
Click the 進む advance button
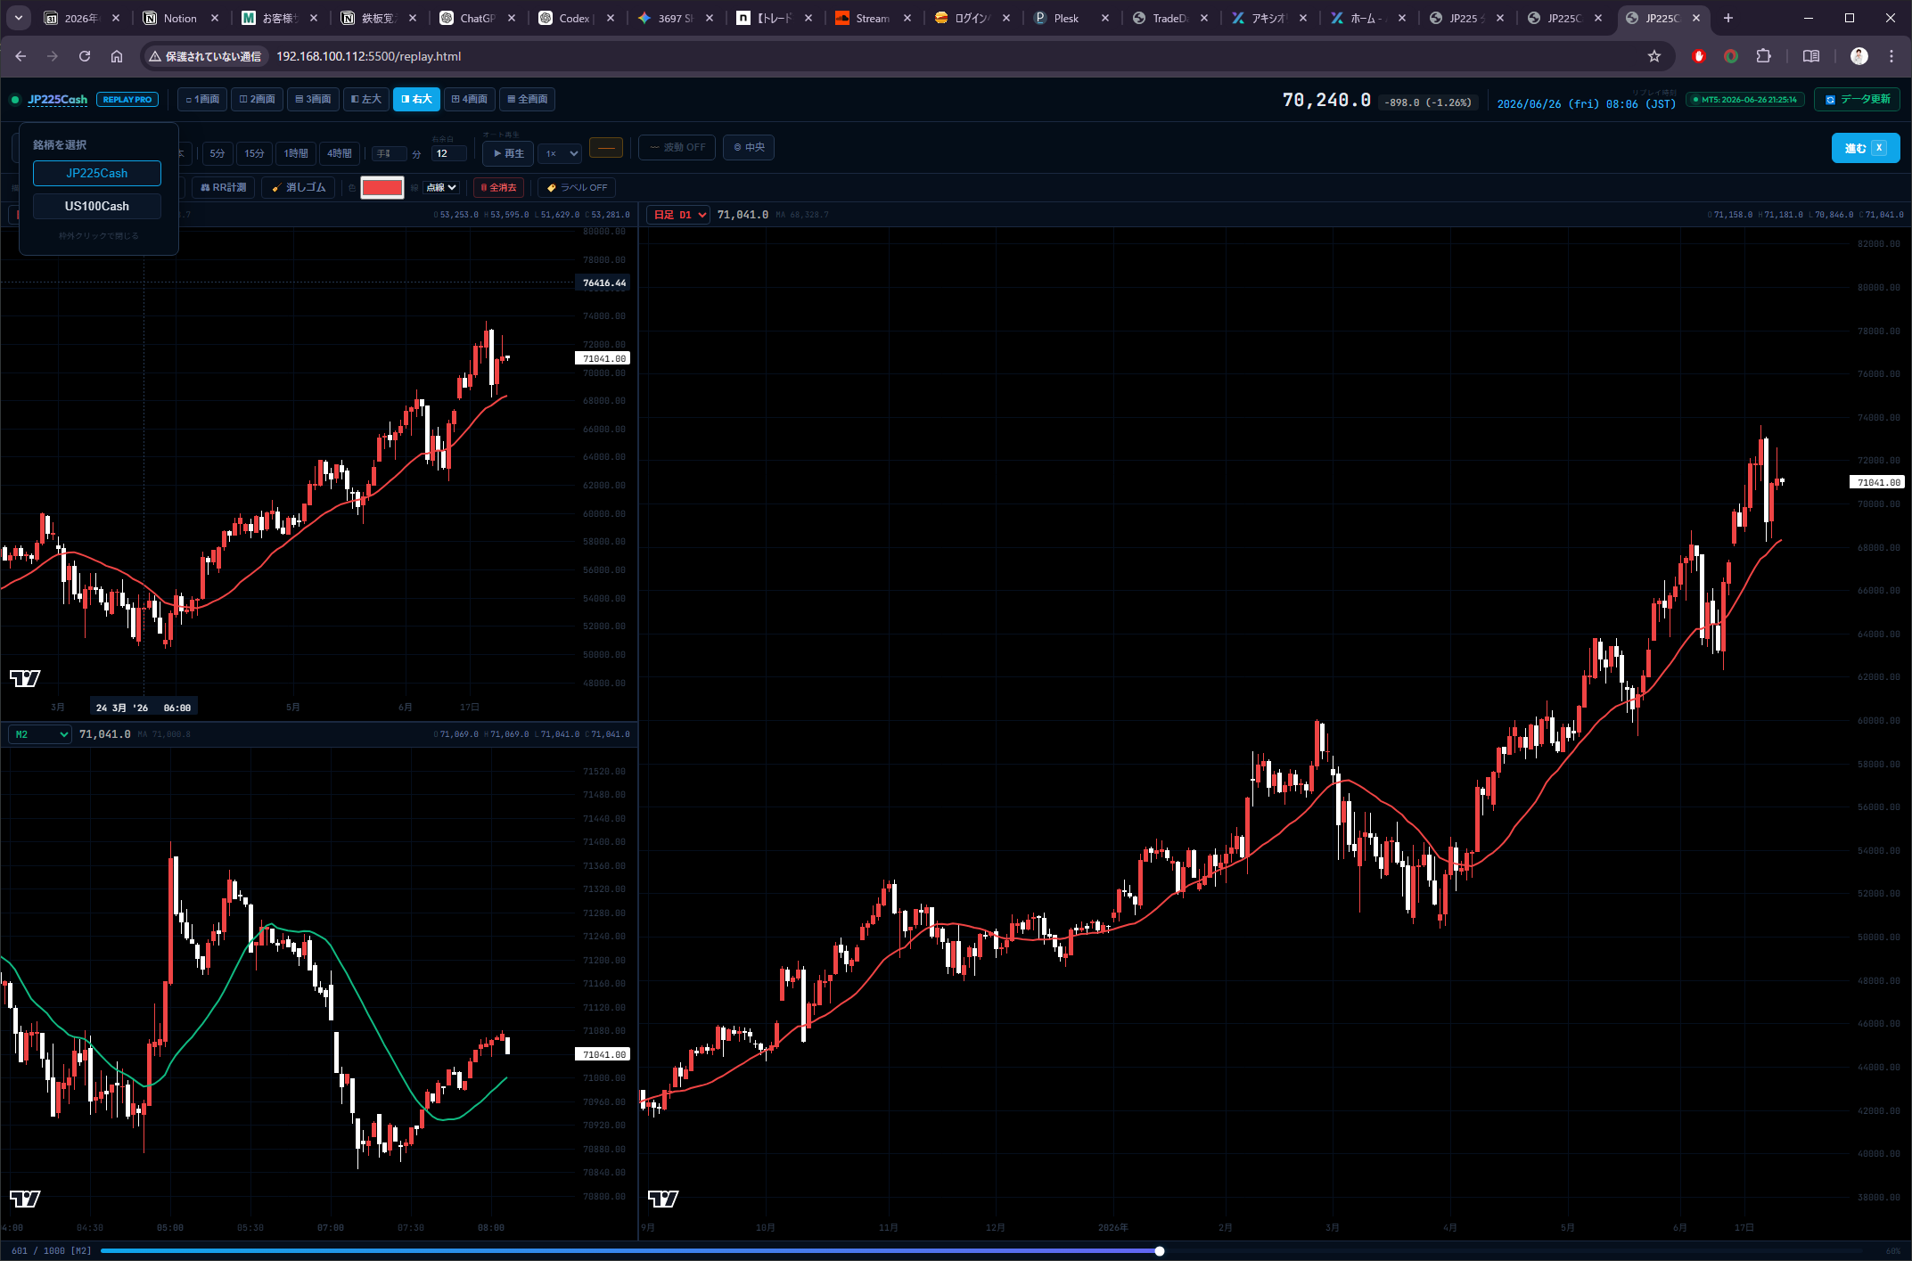point(1865,148)
